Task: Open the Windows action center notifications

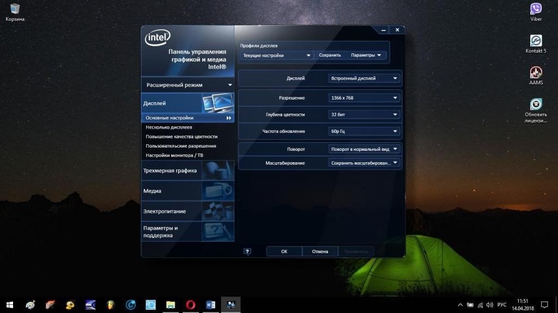Action: click(x=544, y=305)
